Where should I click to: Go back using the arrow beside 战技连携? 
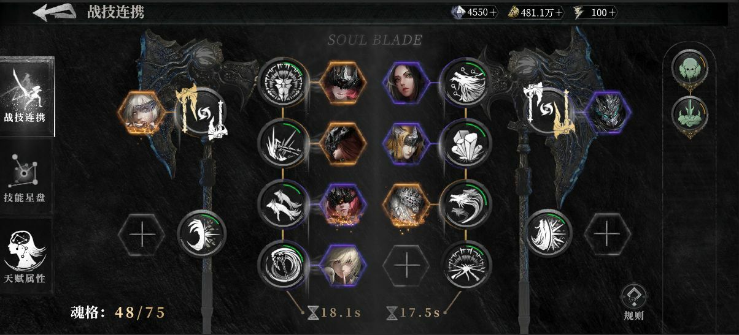(x=54, y=12)
